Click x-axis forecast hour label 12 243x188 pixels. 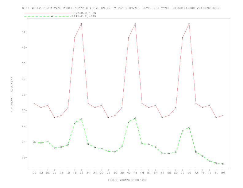61,173
